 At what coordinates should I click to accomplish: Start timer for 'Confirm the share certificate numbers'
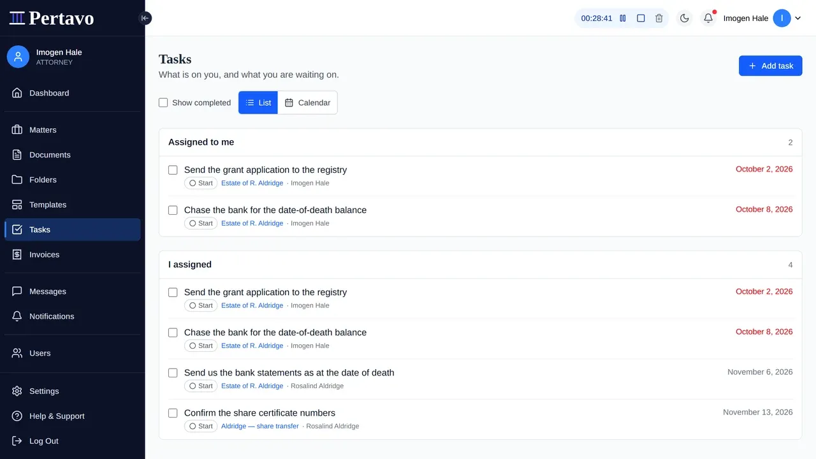point(201,426)
